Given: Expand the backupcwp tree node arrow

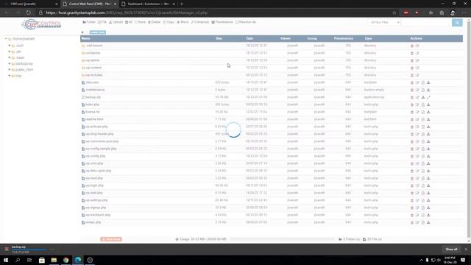Looking at the screenshot, I should tap(10, 64).
